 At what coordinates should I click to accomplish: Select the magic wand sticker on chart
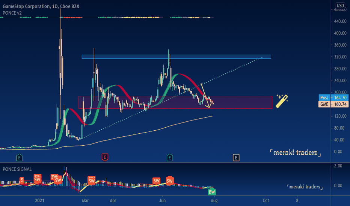pyautogui.click(x=282, y=101)
